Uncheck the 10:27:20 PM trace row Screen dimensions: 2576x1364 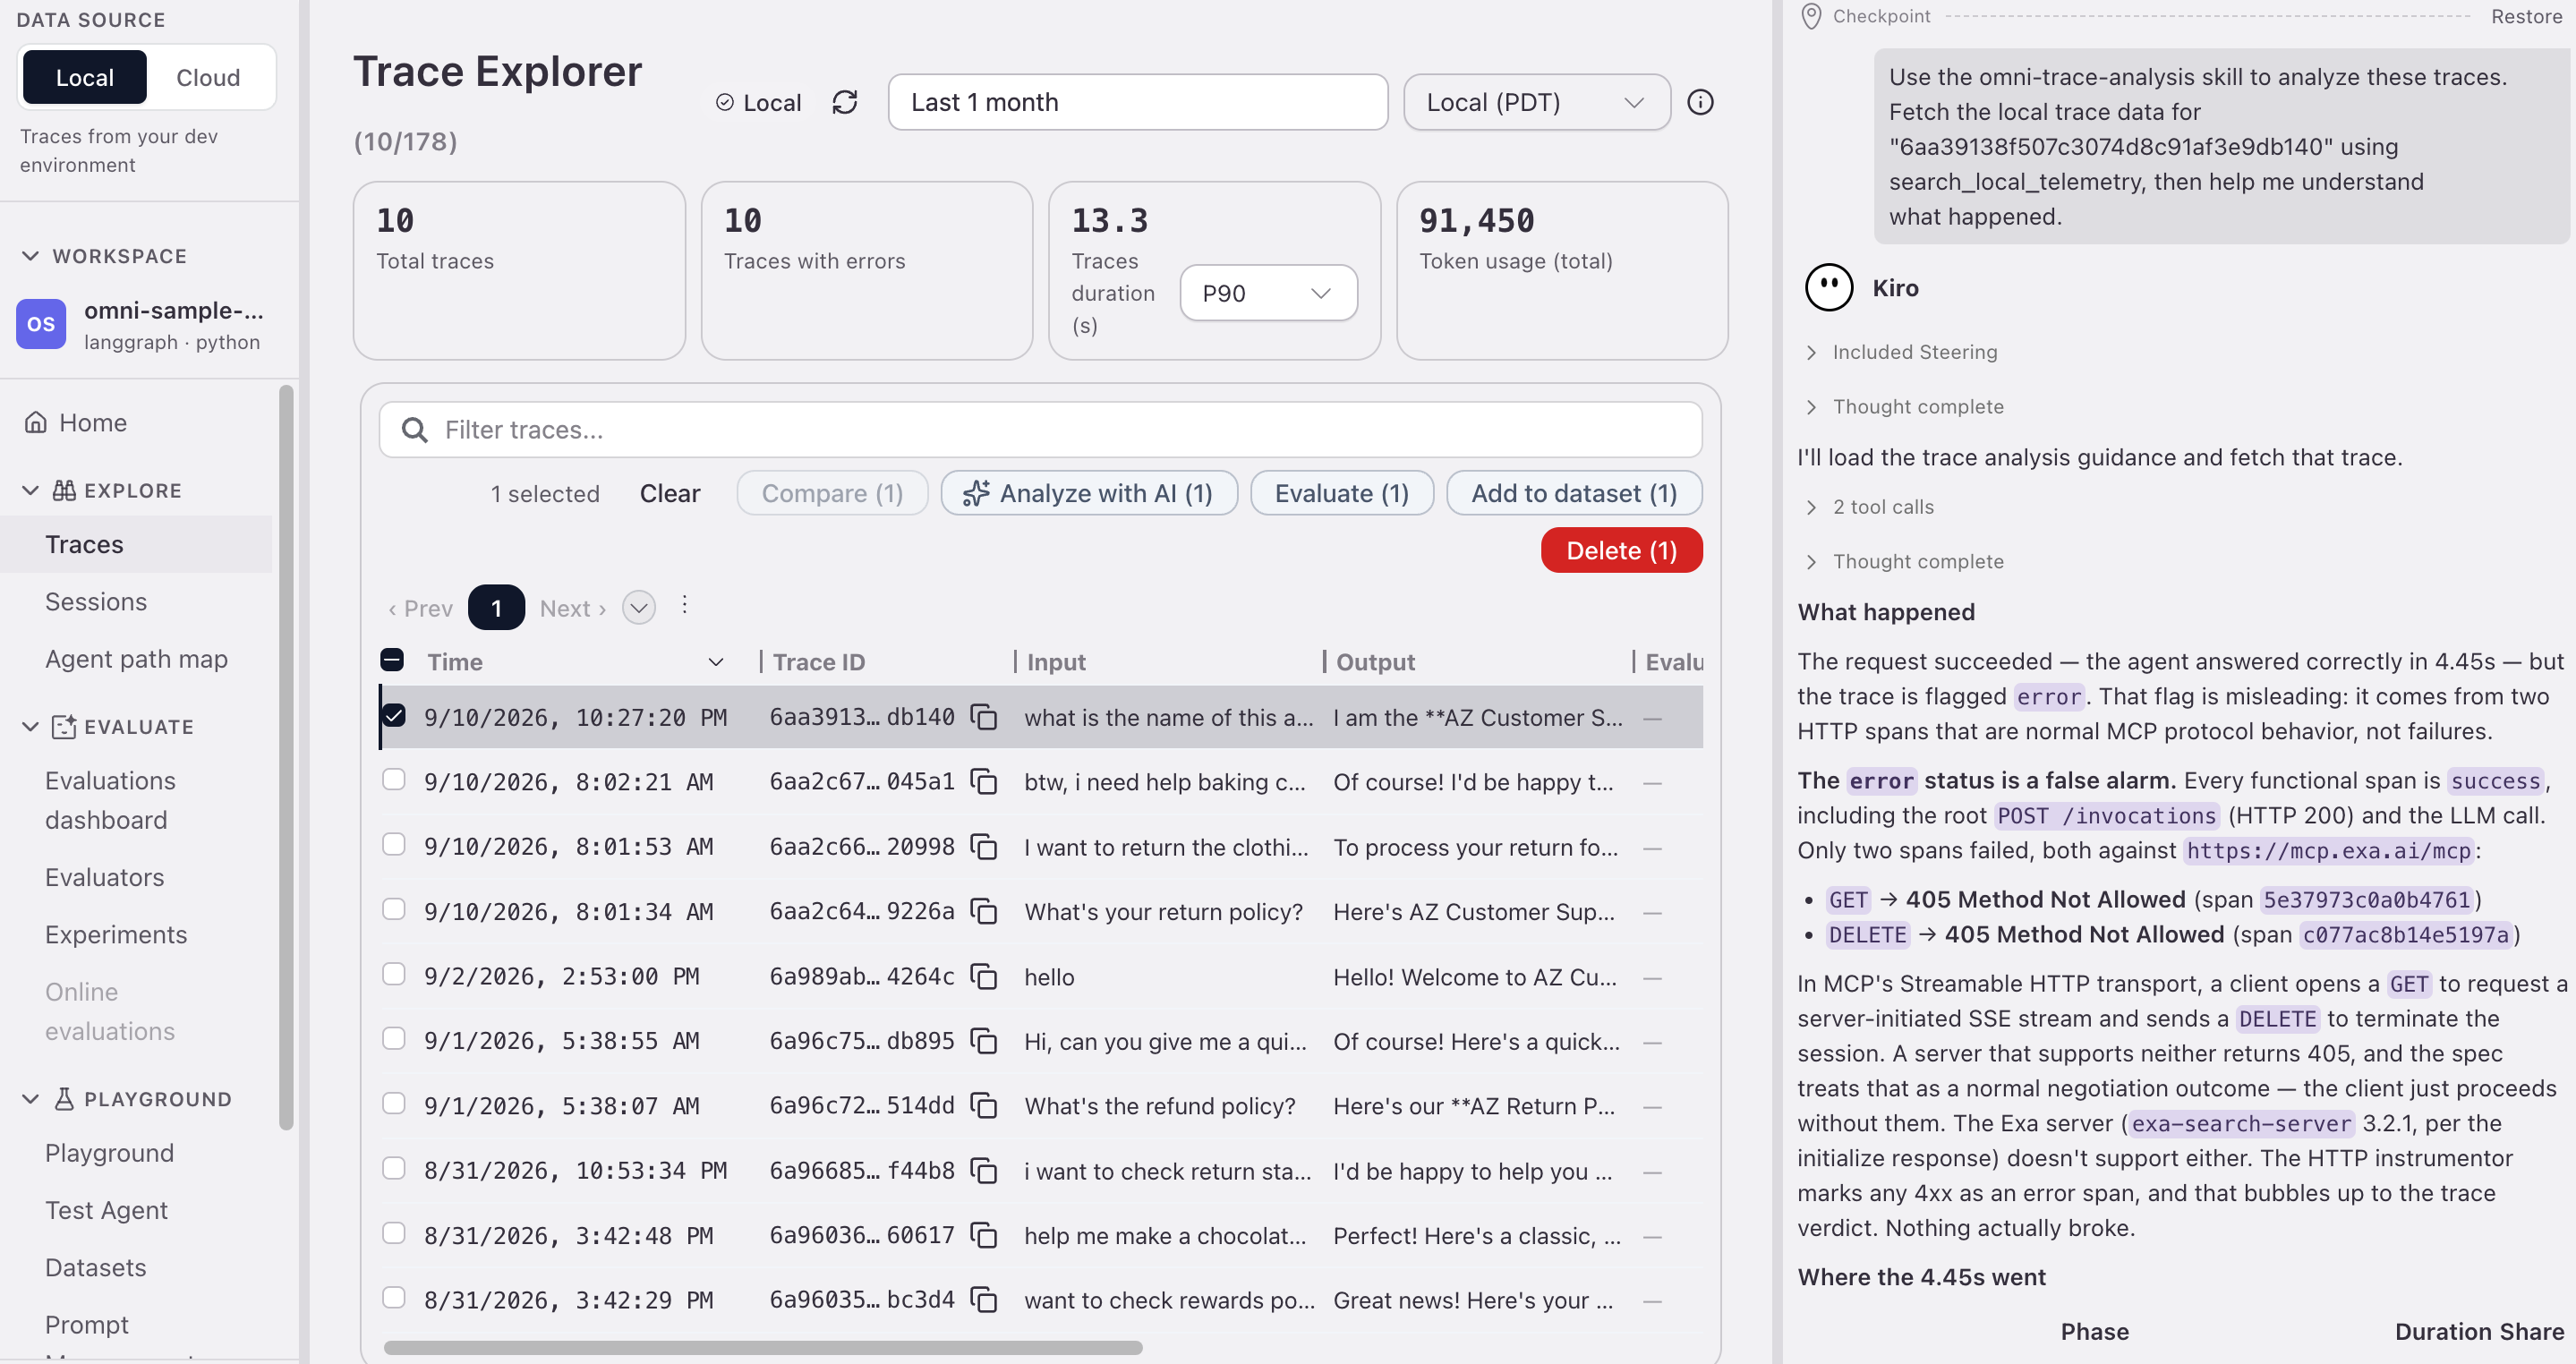[394, 716]
